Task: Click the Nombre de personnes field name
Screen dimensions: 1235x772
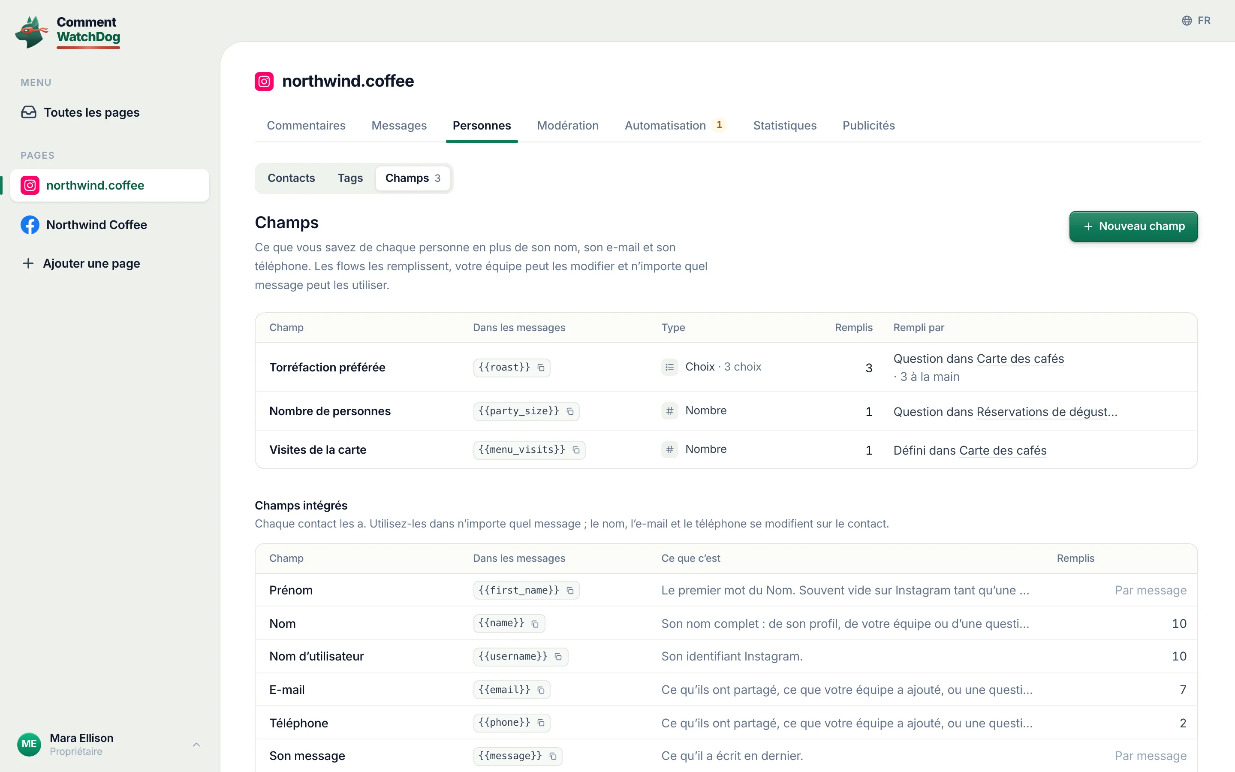Action: [x=330, y=412]
